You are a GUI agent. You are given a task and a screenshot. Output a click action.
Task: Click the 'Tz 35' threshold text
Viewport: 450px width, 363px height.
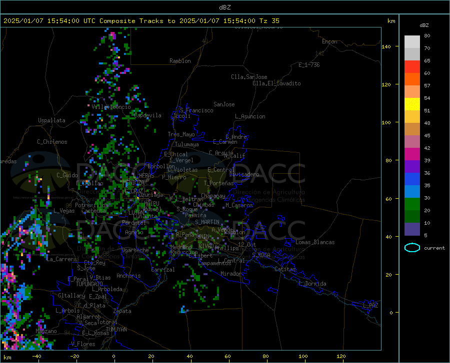[269, 21]
